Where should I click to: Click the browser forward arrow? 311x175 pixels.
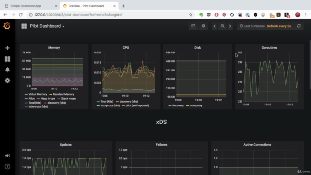click(x=13, y=15)
